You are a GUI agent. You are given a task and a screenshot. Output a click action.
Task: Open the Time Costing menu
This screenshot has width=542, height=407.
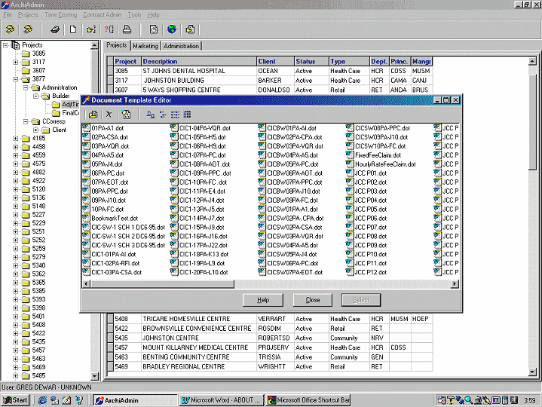[60, 15]
